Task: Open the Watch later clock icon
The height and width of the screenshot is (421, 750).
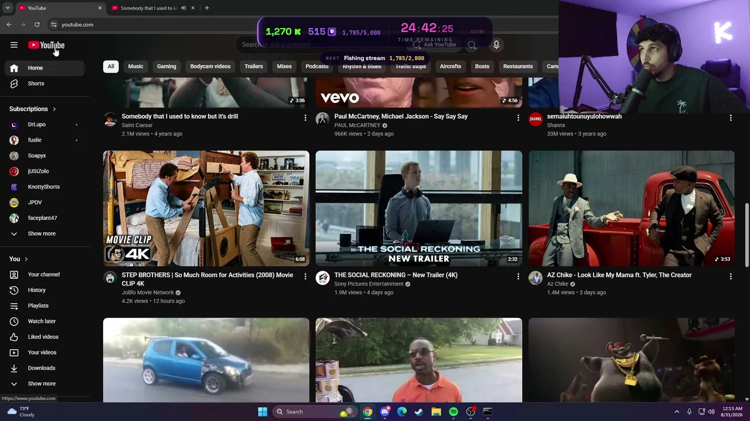Action: click(14, 321)
